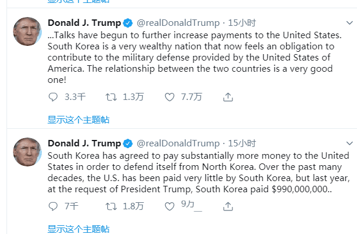The image size is (357, 234).
Task: Like the 'South Korea has agreed' tweet
Action: click(169, 206)
